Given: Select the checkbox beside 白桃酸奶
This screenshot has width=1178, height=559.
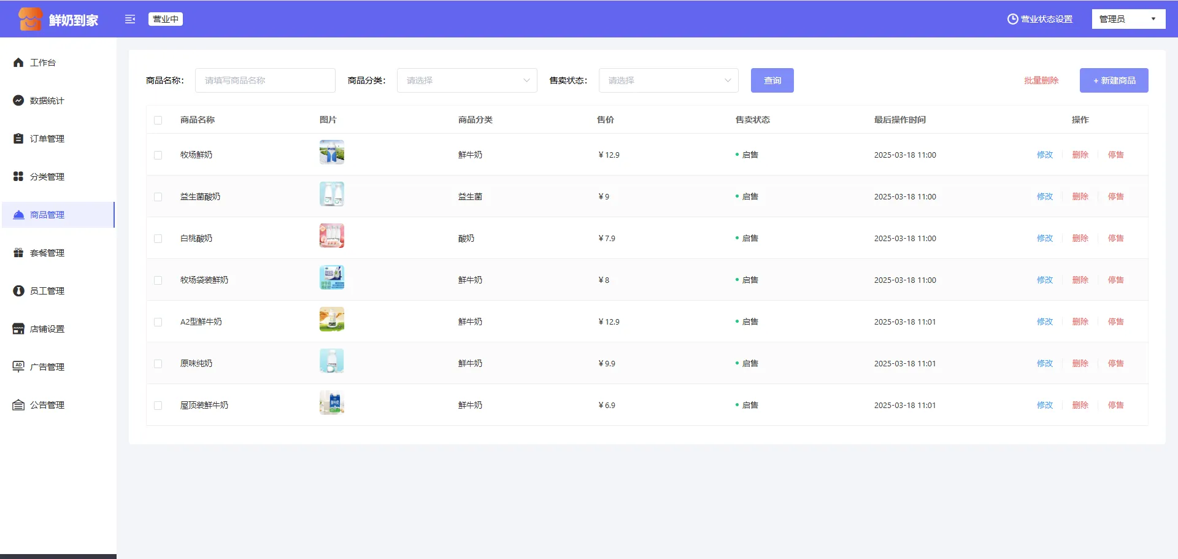Looking at the screenshot, I should [x=158, y=238].
